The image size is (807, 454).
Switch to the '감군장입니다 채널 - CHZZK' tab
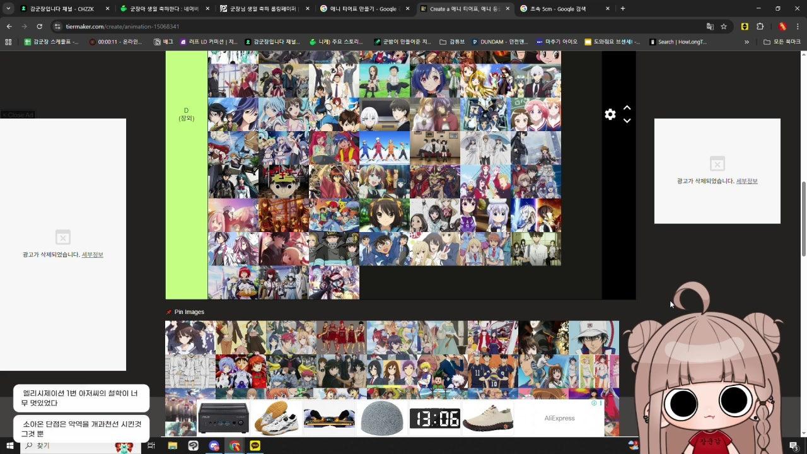[x=62, y=9]
